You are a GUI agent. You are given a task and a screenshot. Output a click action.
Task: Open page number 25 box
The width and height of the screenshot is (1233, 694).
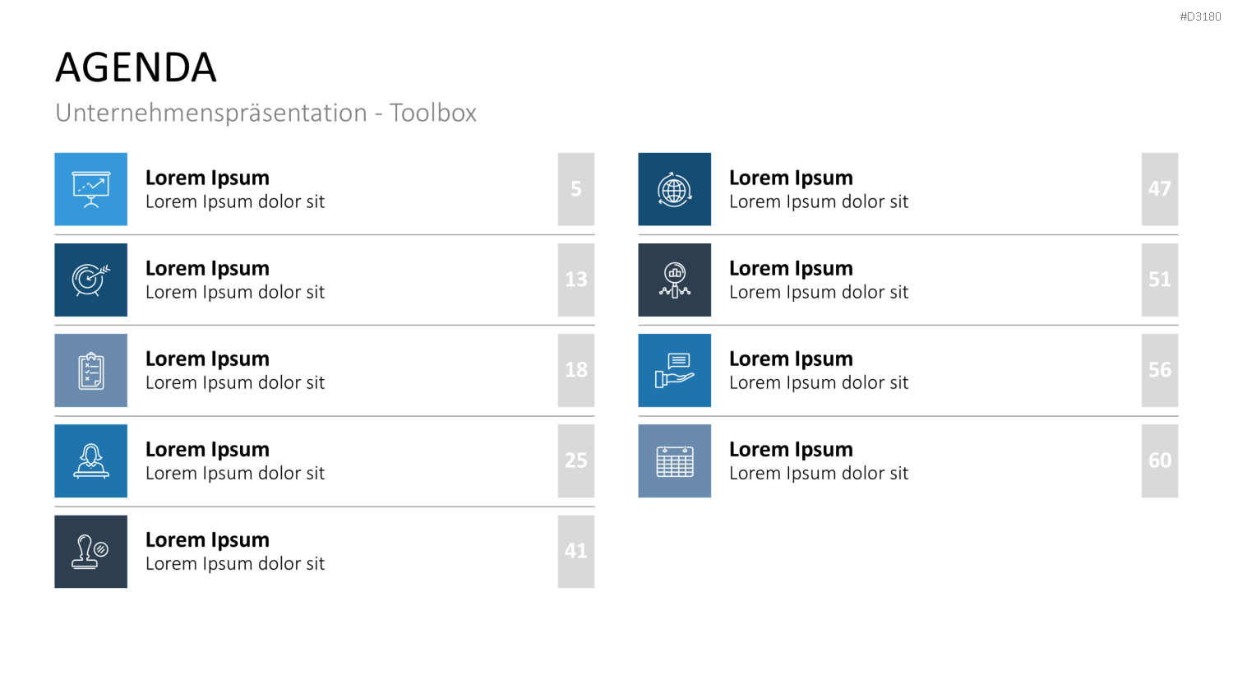pos(576,460)
